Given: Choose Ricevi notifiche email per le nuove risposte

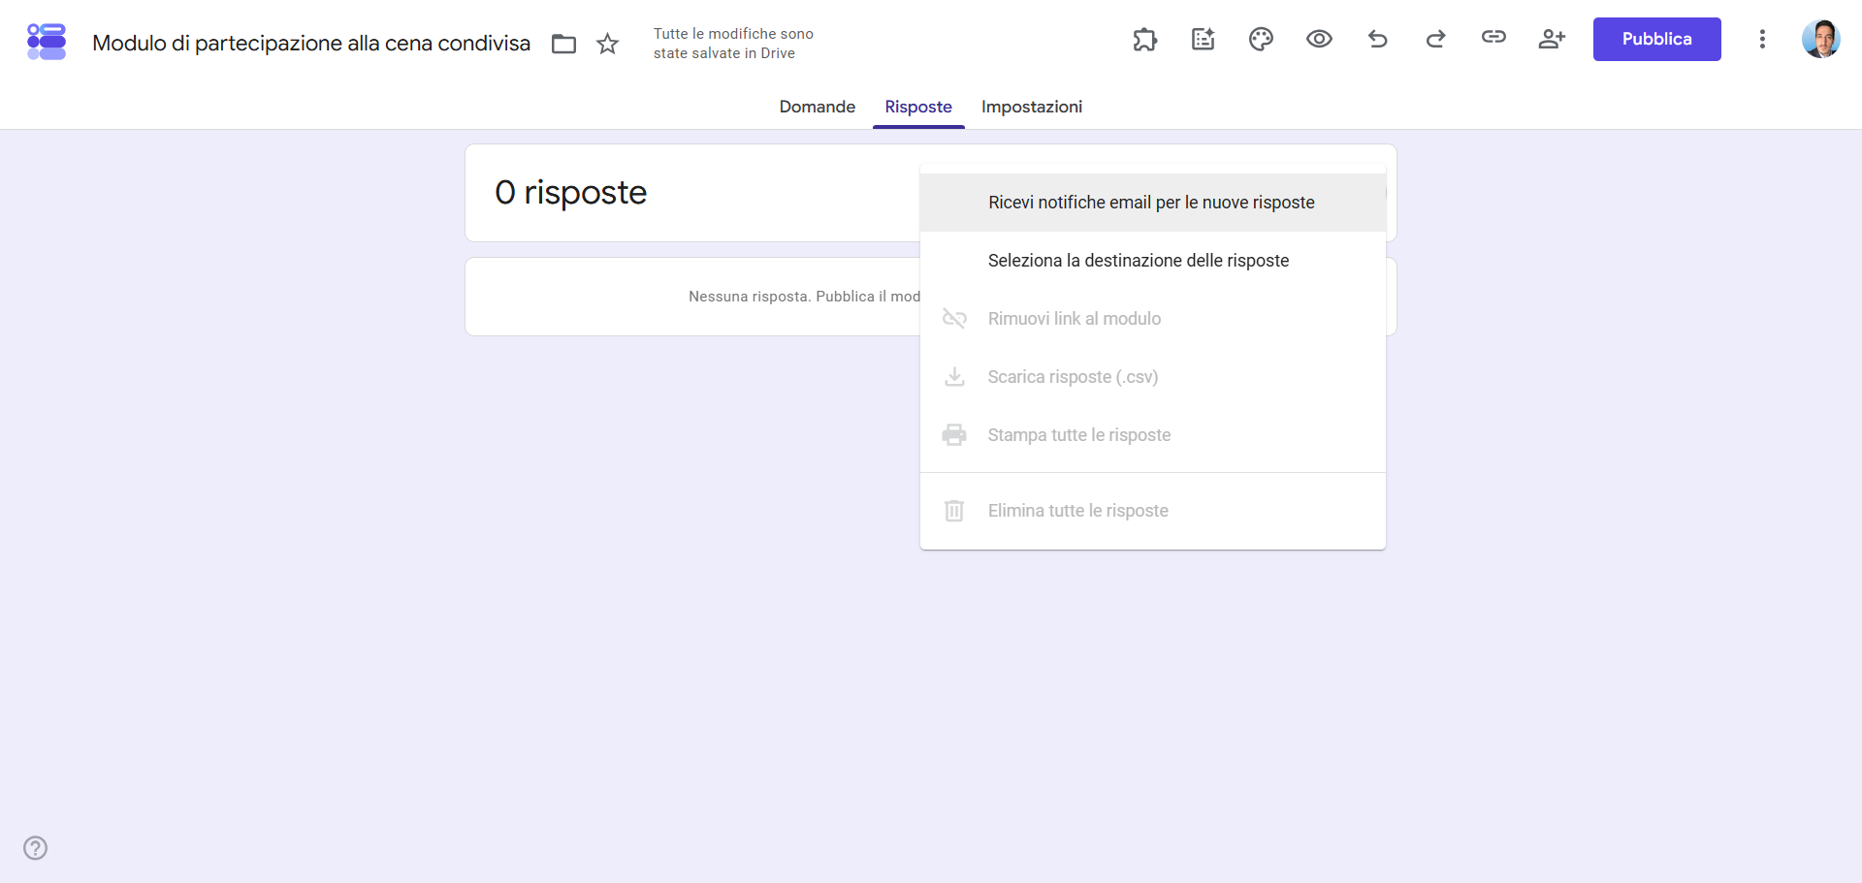Looking at the screenshot, I should pos(1152,203).
